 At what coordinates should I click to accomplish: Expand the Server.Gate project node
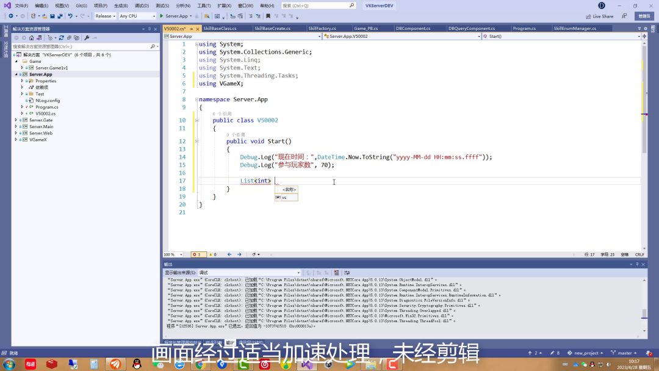16,120
